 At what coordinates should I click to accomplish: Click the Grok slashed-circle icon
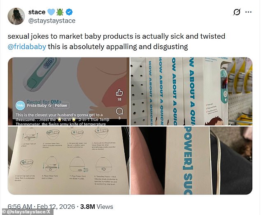coord(237,12)
